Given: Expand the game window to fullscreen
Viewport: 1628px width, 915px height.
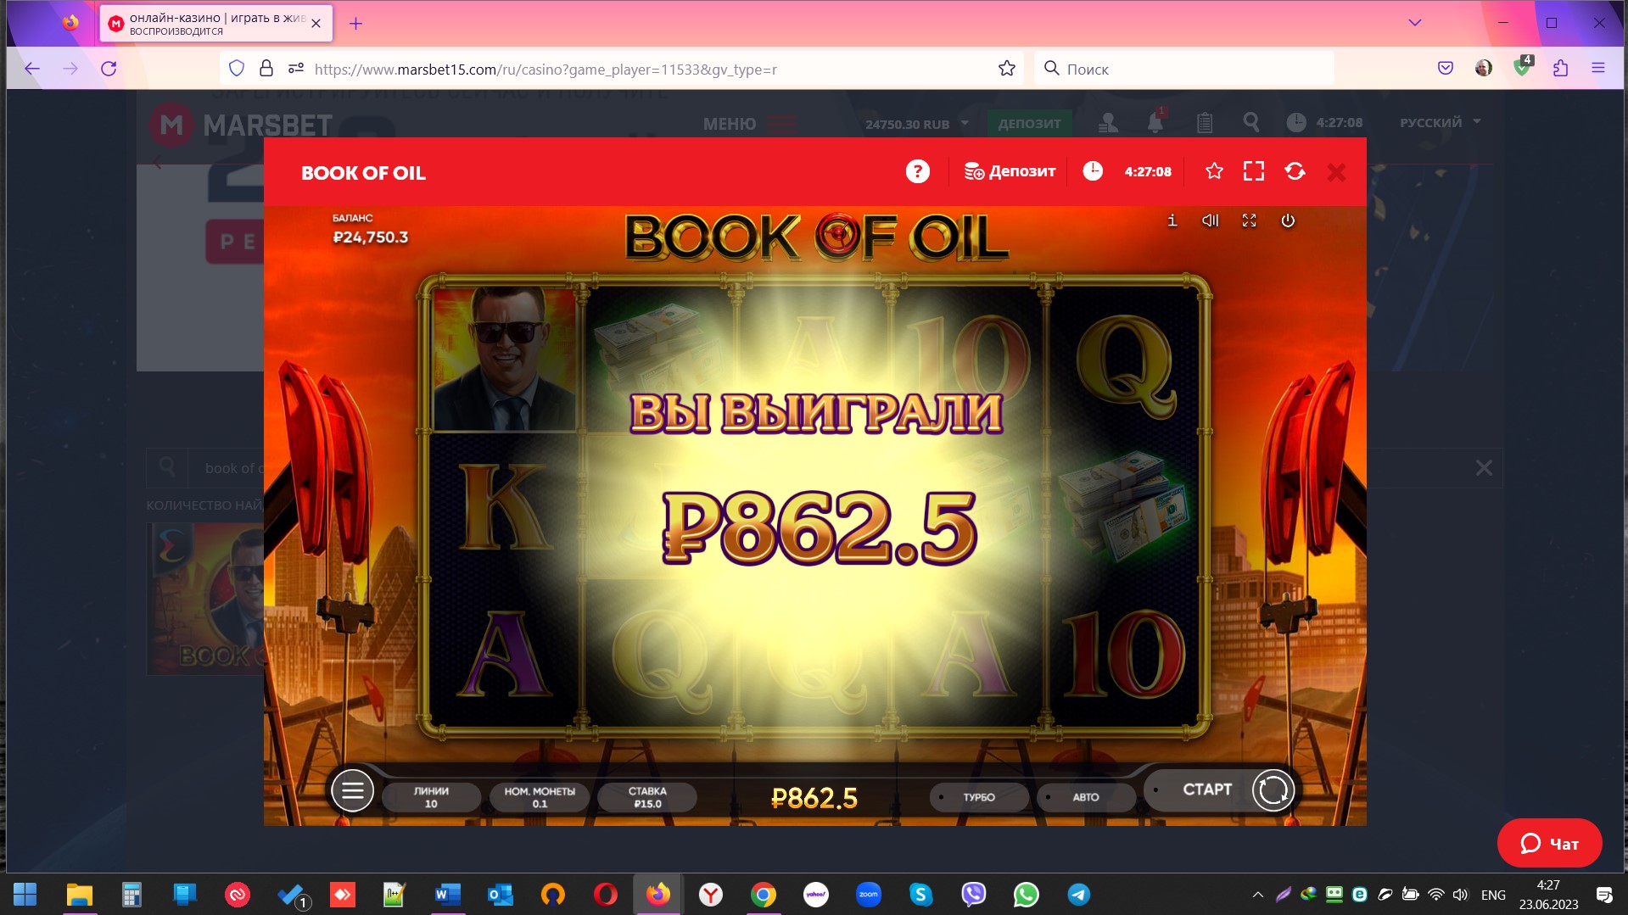Looking at the screenshot, I should pyautogui.click(x=1253, y=171).
